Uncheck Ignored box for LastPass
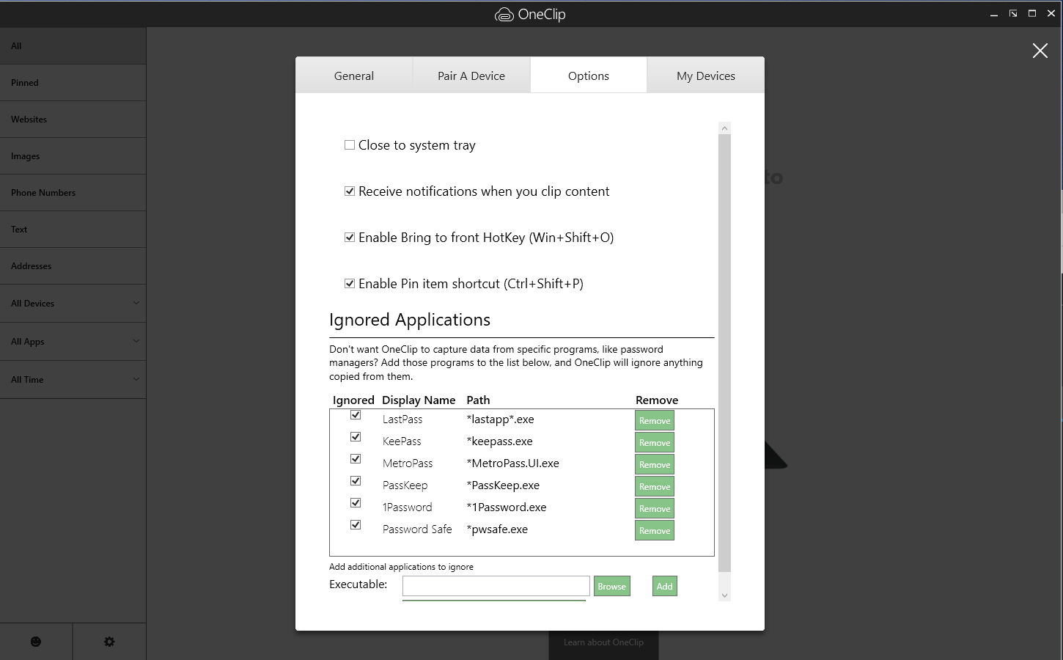Screen dimensions: 1063x660 [x=356, y=415]
